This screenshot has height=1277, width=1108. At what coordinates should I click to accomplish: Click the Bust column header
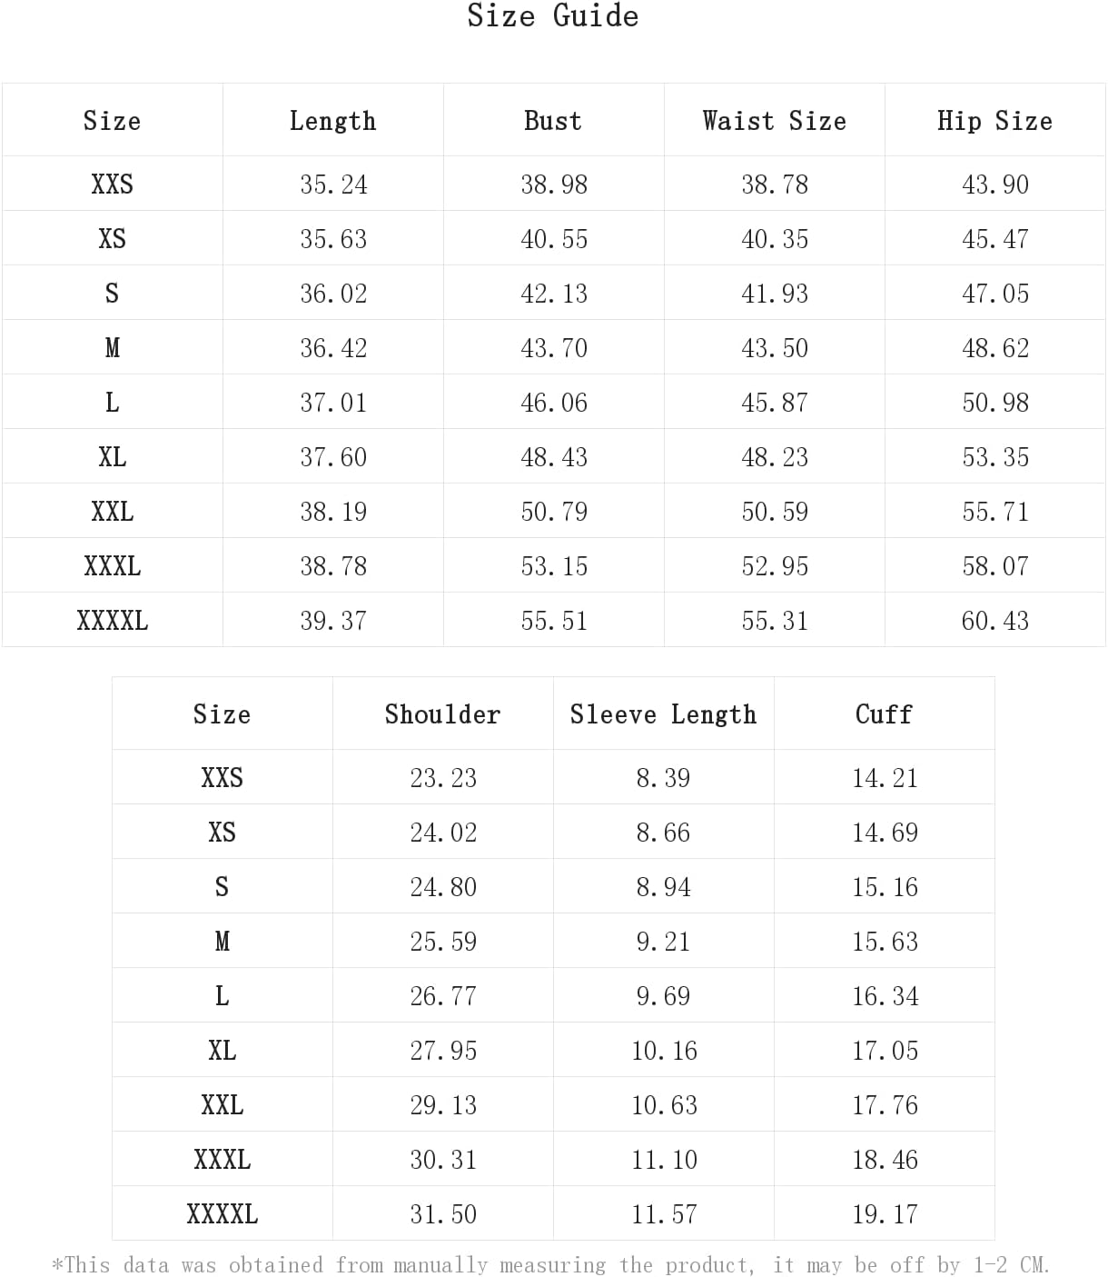coord(553,121)
